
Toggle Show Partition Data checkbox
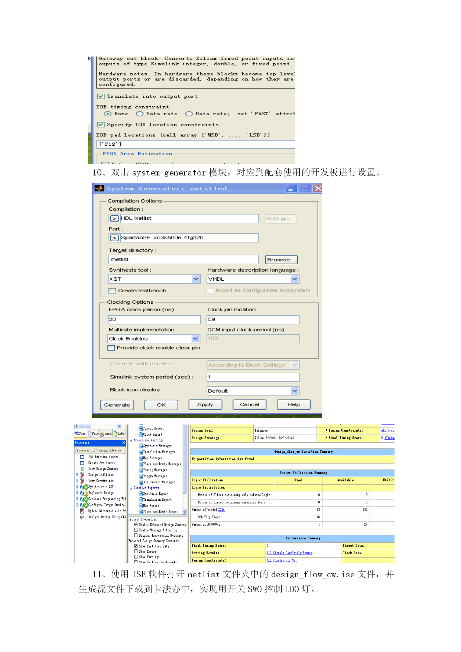coord(136,546)
